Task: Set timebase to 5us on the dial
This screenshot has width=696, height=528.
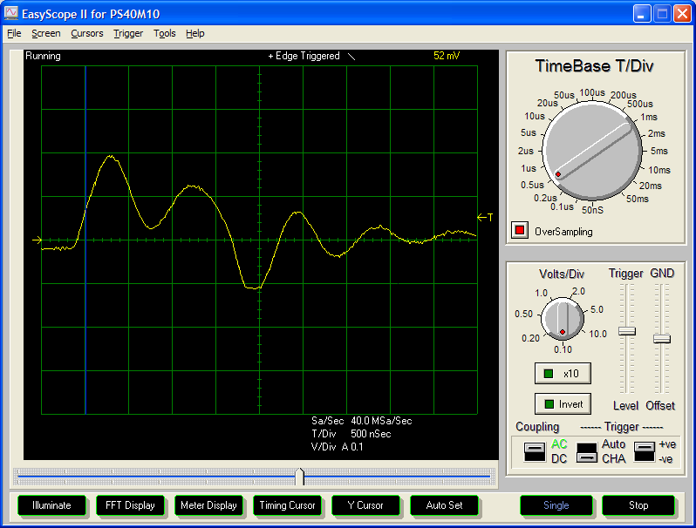Action: point(529,132)
